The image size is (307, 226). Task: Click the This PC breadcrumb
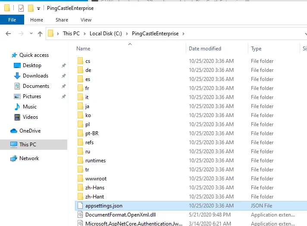click(x=71, y=34)
